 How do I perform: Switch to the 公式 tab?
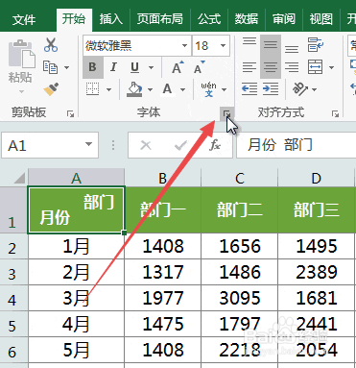click(209, 19)
